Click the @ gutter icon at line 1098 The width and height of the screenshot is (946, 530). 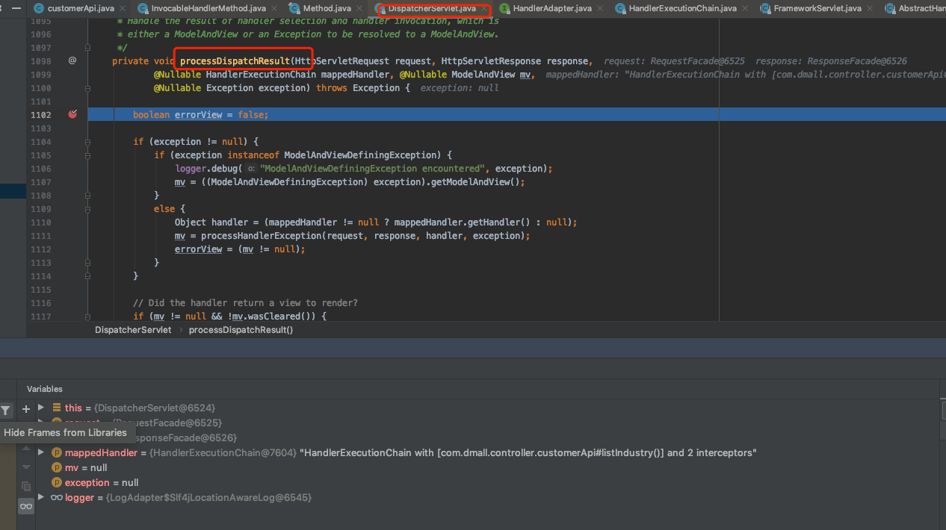(x=72, y=60)
